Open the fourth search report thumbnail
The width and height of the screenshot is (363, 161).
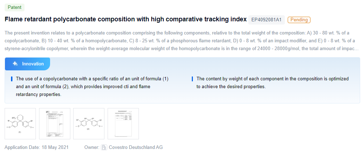click(123, 123)
